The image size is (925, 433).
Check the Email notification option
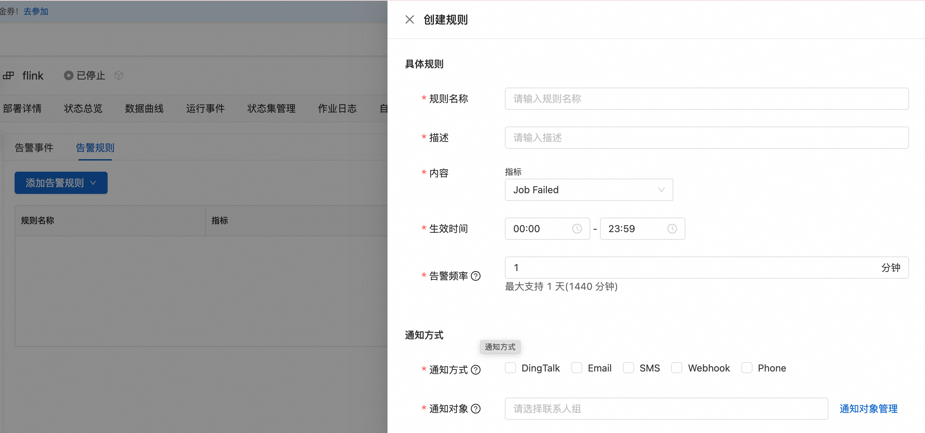576,368
